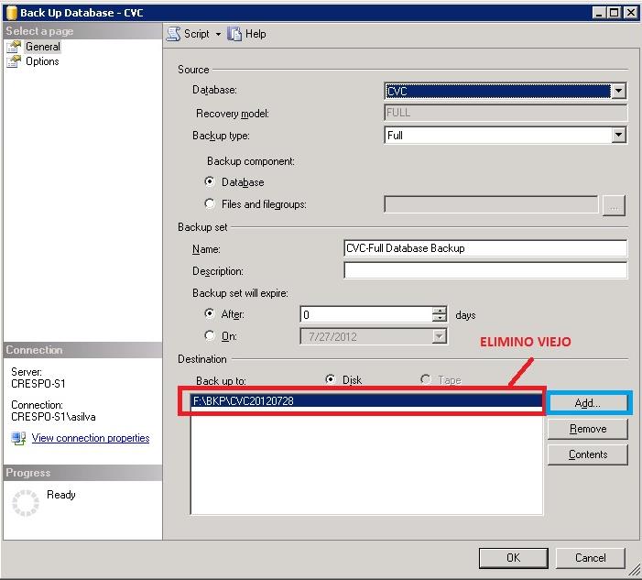Select the expire After radio button
Viewport: 642px width, 580px height.
[210, 313]
